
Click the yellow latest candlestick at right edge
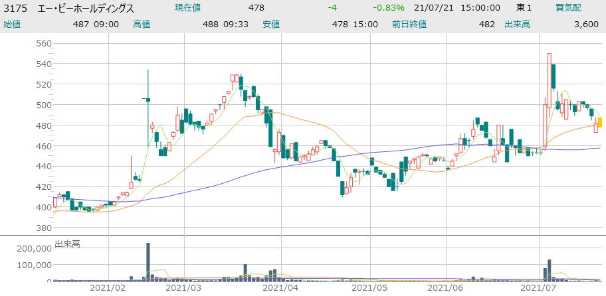click(600, 122)
